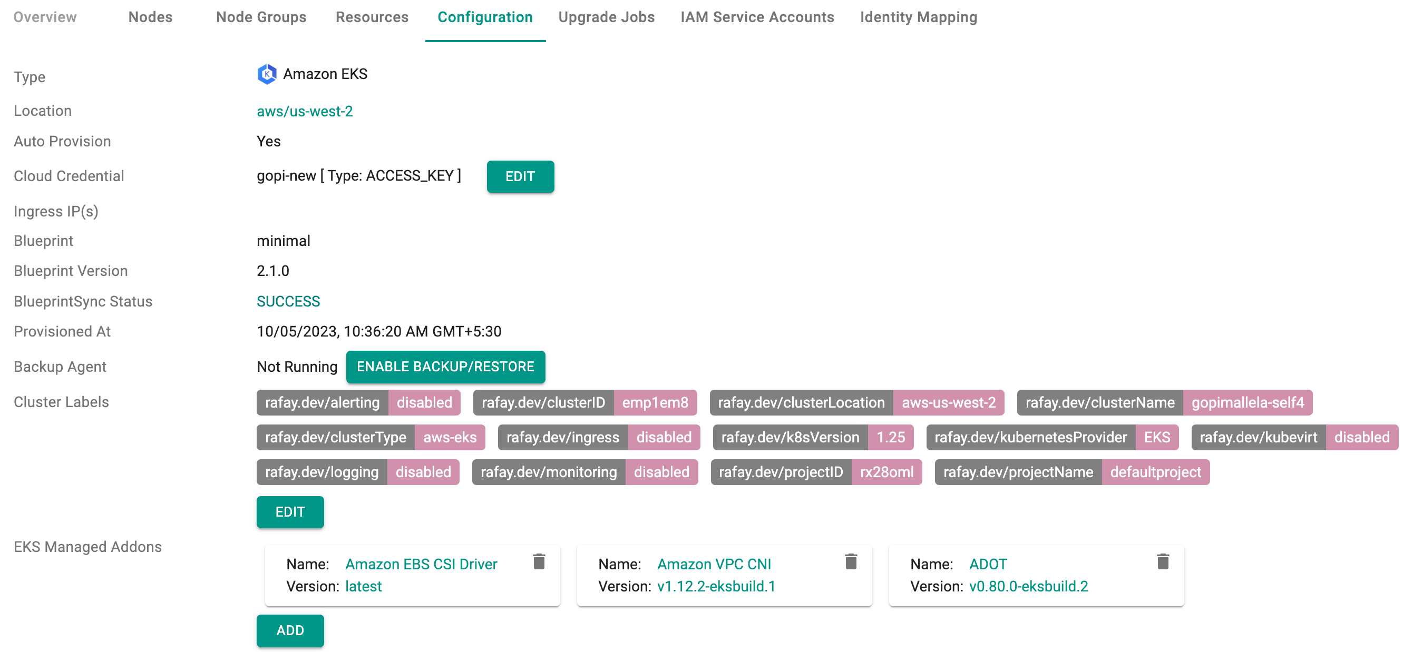
Task: Click the gopi-new credential text
Action: (x=359, y=176)
